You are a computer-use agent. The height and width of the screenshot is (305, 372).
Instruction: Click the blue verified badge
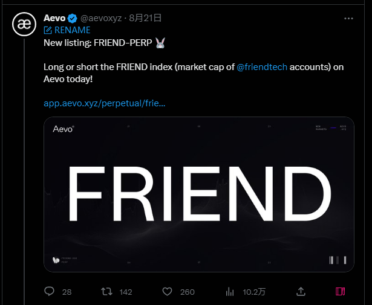73,18
